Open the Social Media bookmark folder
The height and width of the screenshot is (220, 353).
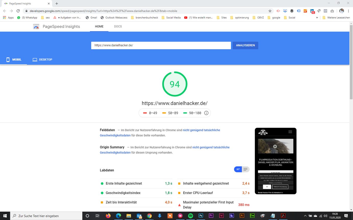click(171, 18)
